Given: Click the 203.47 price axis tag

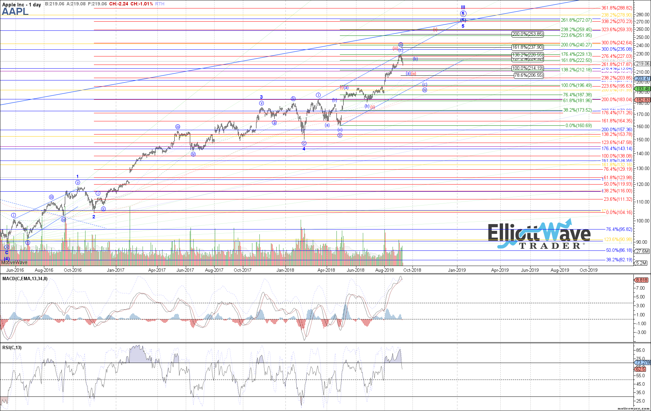Looking at the screenshot, I should click(x=643, y=78).
